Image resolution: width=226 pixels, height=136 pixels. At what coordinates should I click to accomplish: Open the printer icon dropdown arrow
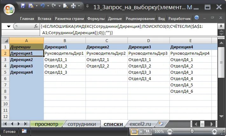point(79,6)
